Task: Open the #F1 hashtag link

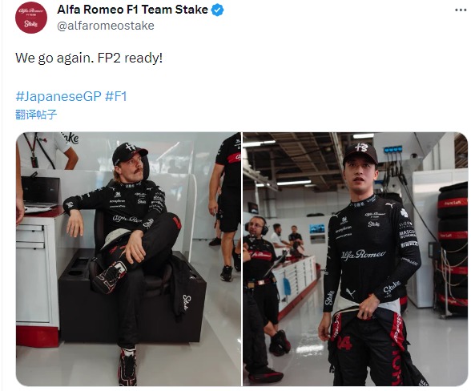Action: [x=116, y=96]
